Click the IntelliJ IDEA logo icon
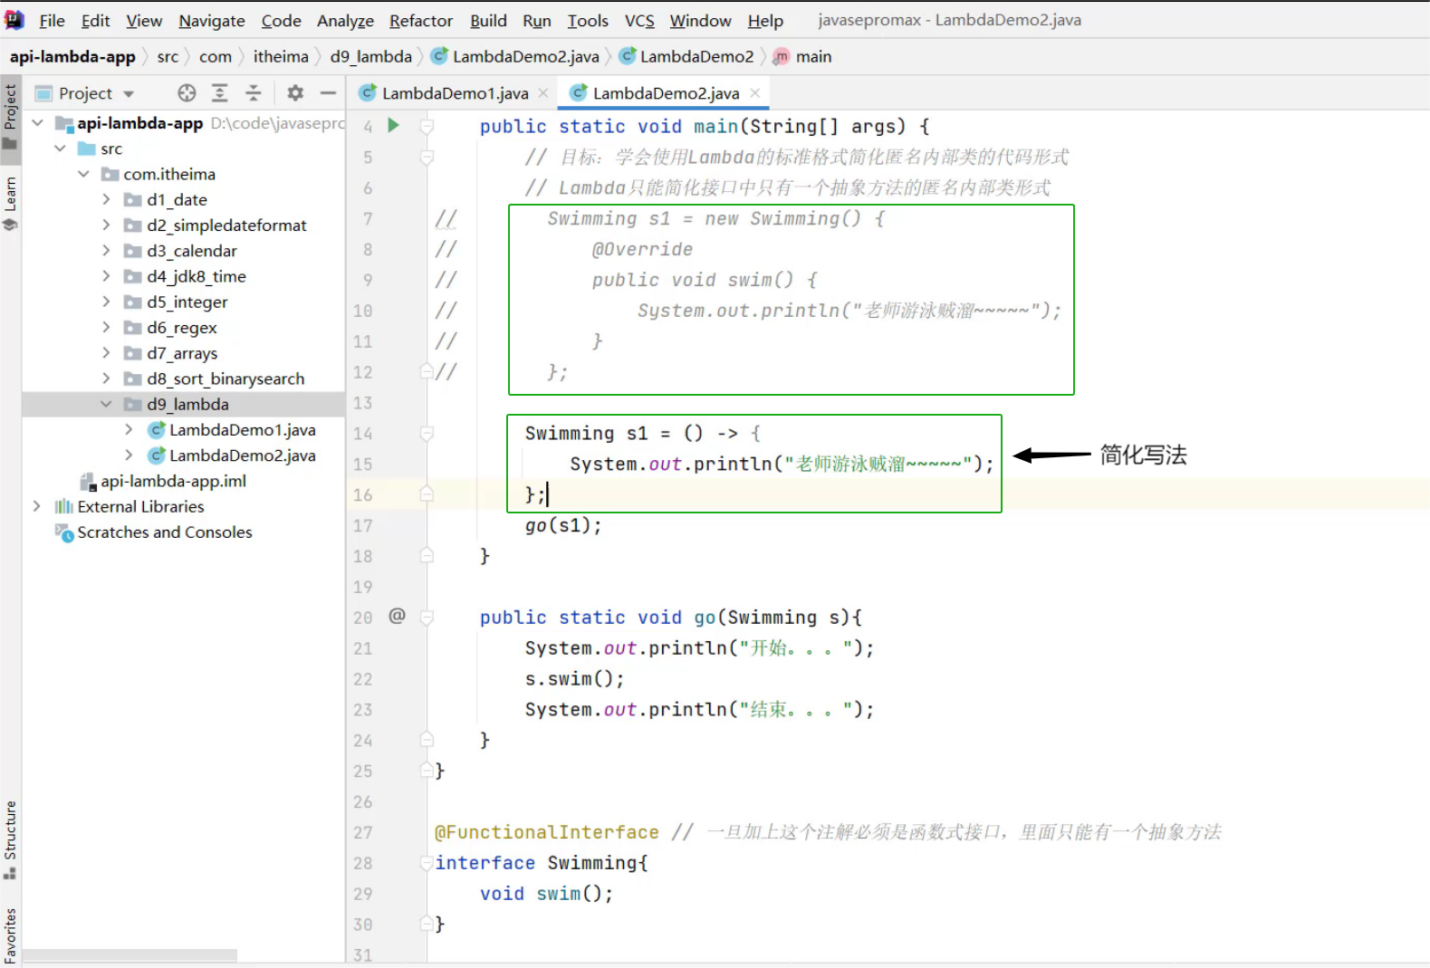 pyautogui.click(x=14, y=20)
